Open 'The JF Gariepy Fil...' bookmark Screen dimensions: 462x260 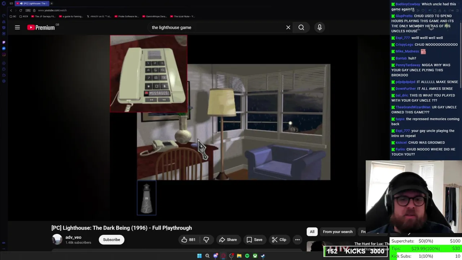click(43, 16)
